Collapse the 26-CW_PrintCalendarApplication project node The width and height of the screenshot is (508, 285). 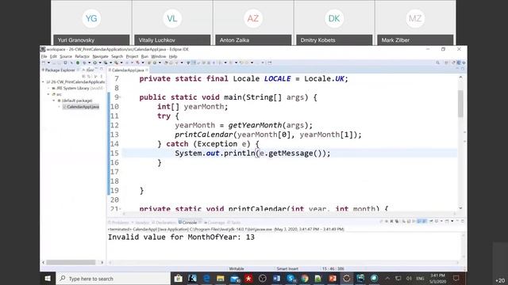tap(44, 82)
